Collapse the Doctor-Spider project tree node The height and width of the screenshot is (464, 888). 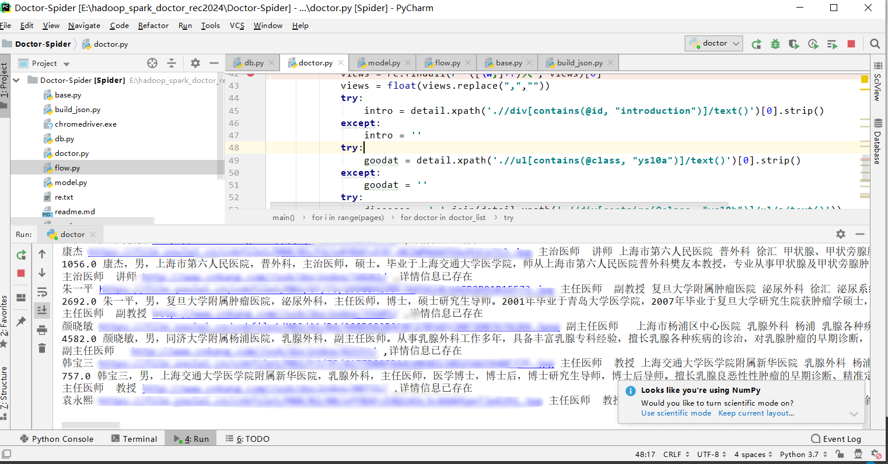[x=16, y=80]
